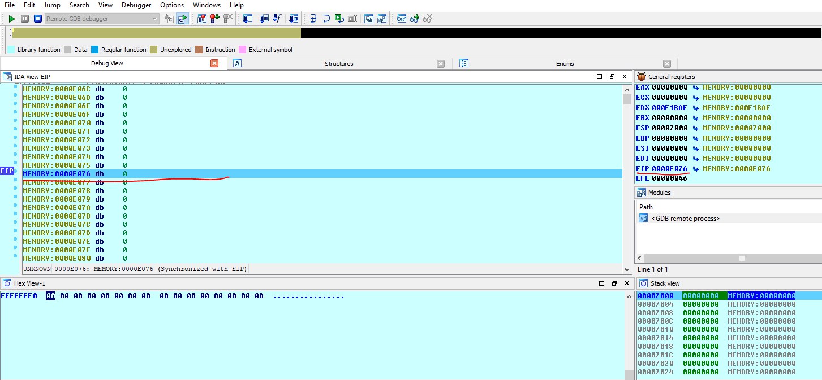Open the breakpoint list icon
Viewport: 822px width, 380px height.
(202, 19)
